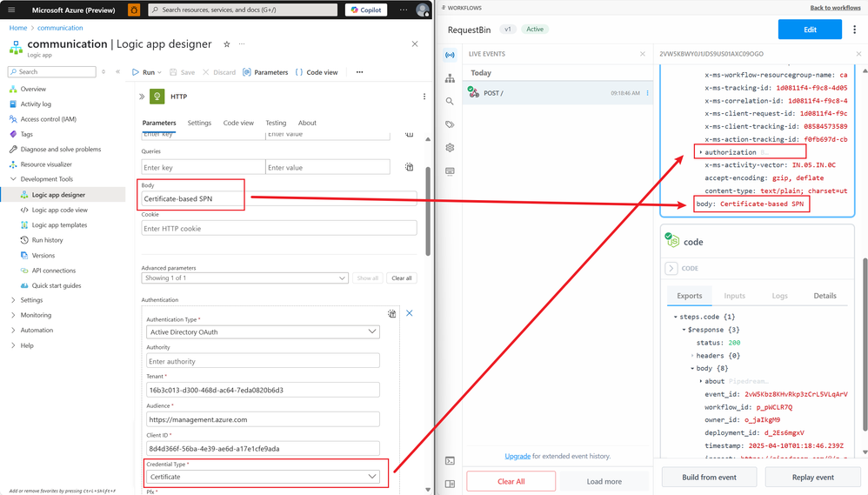Open the toolbar more options ellipsis
The width and height of the screenshot is (868, 495).
pos(360,72)
